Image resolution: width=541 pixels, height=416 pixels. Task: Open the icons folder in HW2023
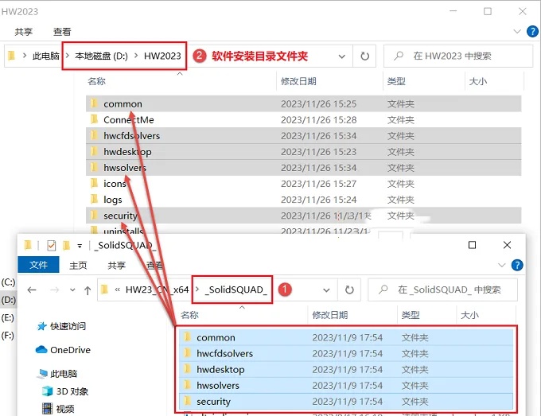[303, 184]
